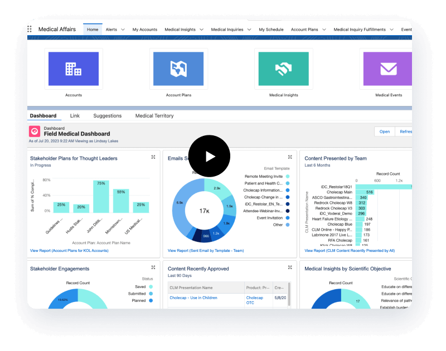Open the Medical Events envelope icon
This screenshot has height=351, width=446.
388,69
